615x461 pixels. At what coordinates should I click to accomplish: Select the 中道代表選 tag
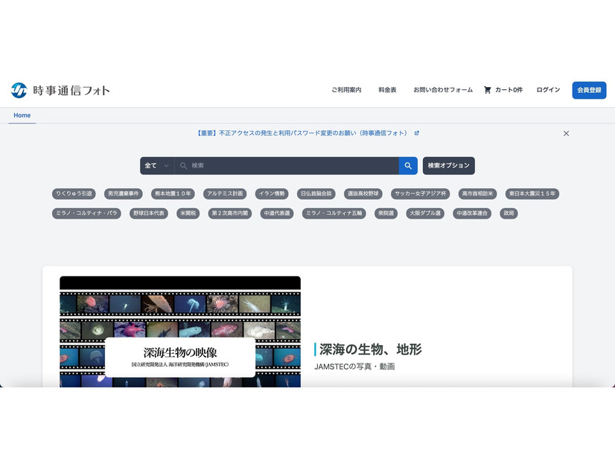tap(277, 213)
